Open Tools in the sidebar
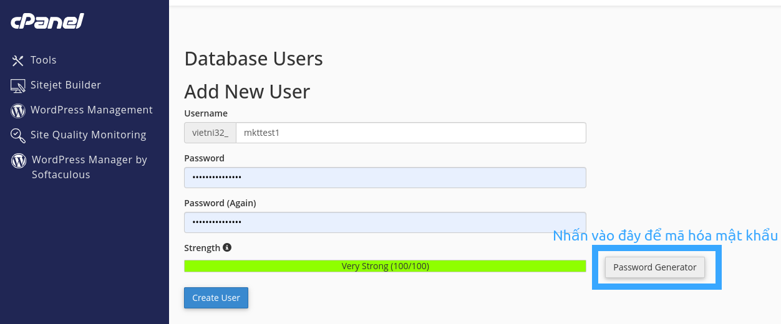781x324 pixels. 44,60
